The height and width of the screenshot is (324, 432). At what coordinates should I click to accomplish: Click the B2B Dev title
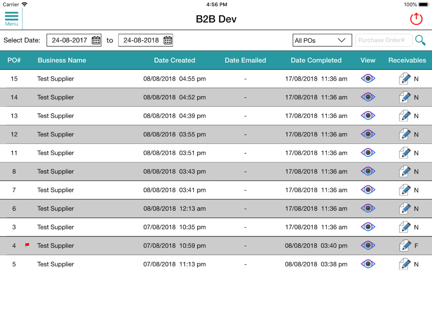[x=216, y=19]
